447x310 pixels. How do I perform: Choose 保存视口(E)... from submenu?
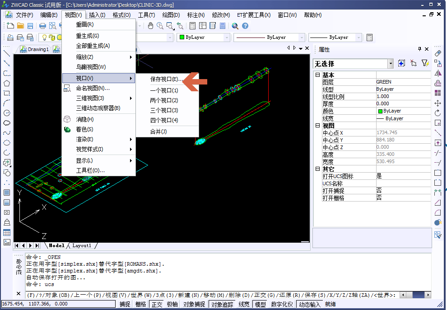point(166,79)
